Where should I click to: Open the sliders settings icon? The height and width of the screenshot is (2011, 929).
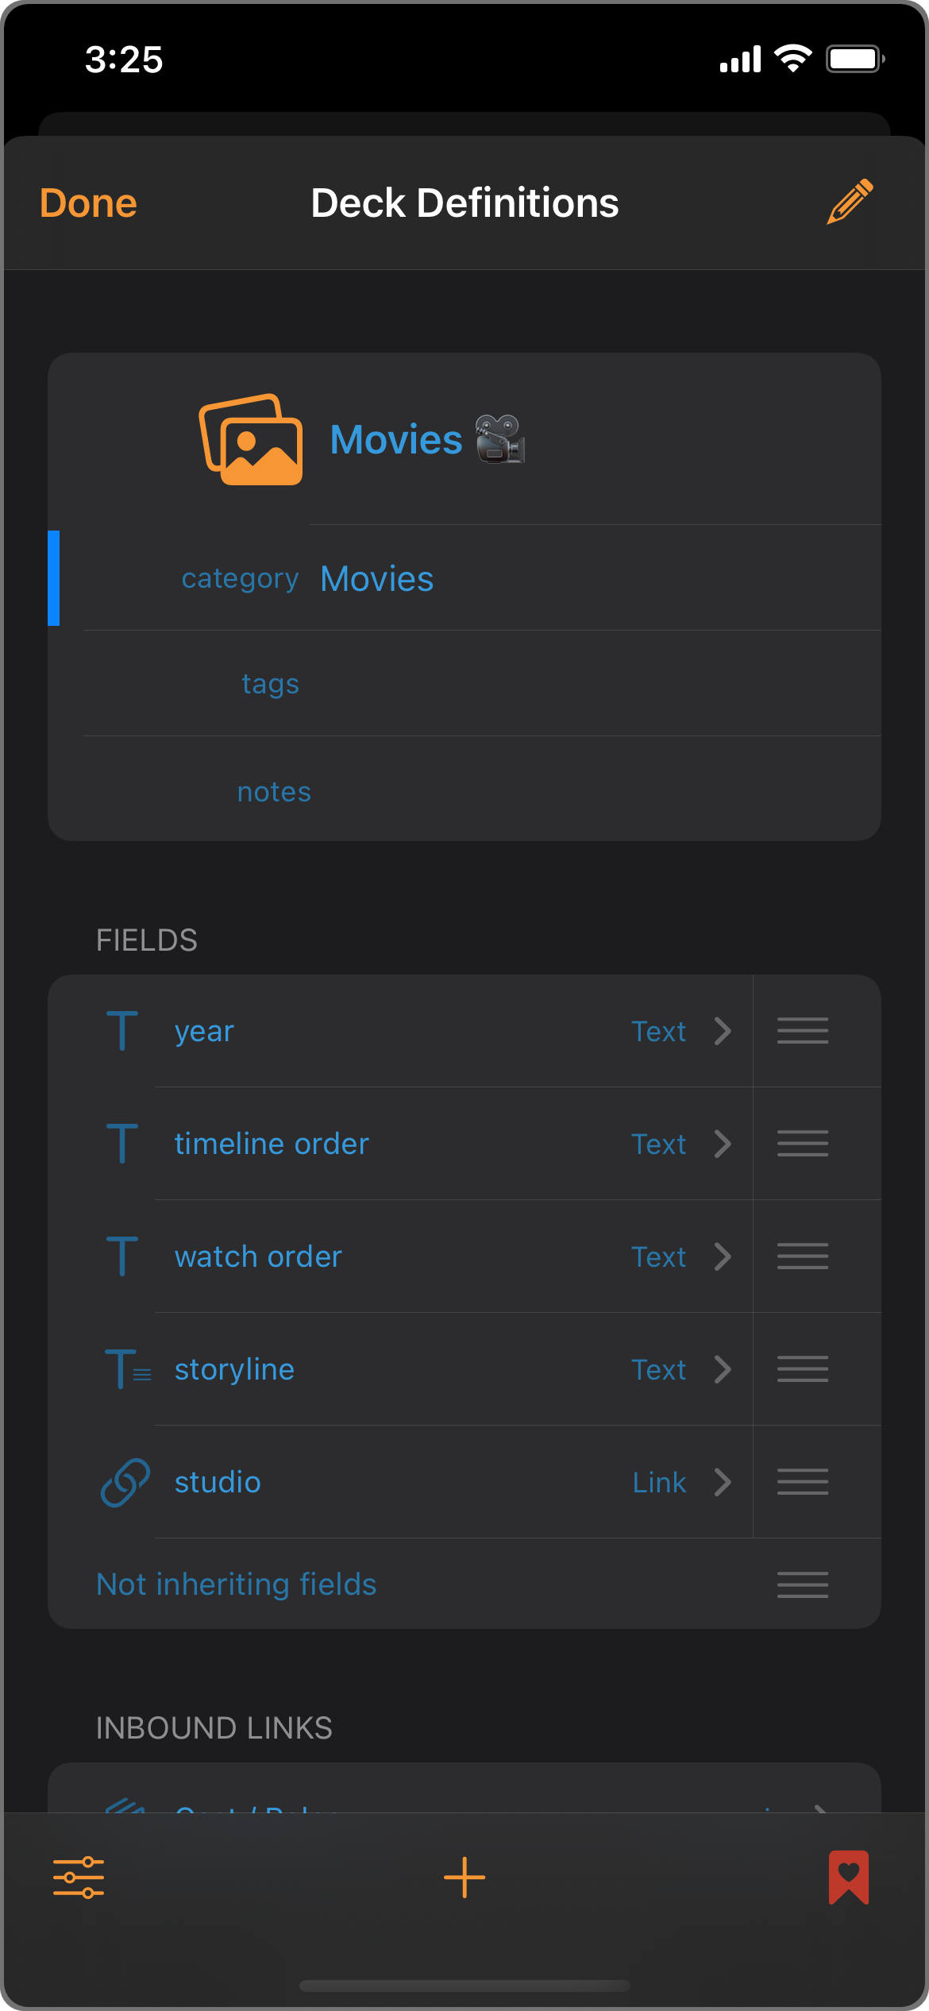pos(79,1877)
